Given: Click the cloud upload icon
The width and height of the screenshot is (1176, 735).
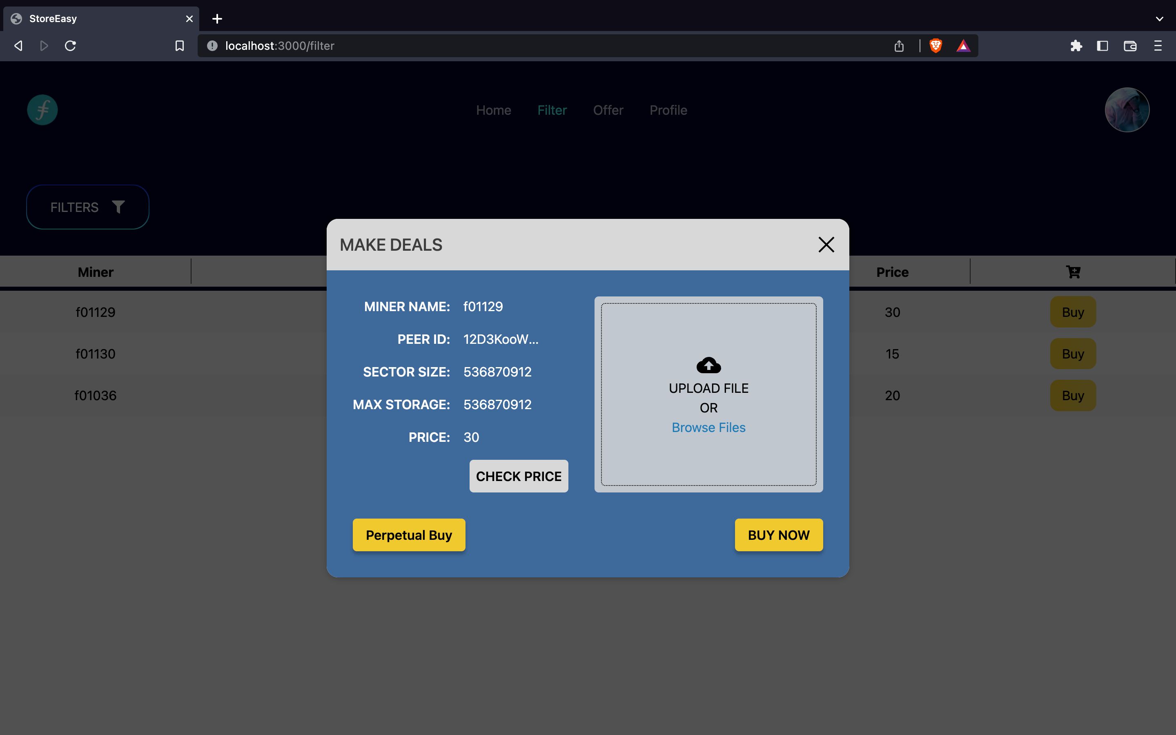Looking at the screenshot, I should (x=708, y=365).
